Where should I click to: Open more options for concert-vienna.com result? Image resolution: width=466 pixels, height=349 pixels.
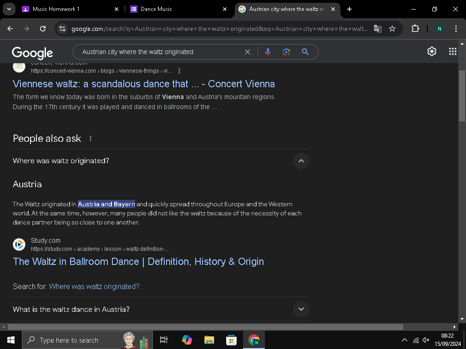point(179,71)
